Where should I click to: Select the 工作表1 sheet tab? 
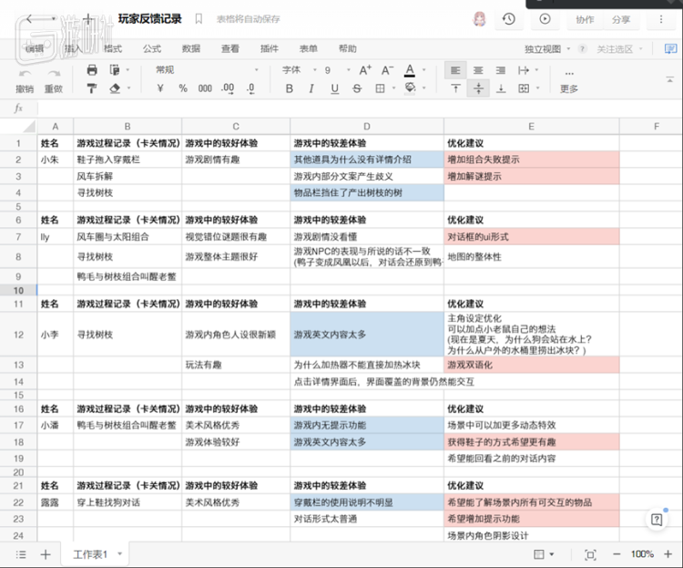(x=90, y=554)
